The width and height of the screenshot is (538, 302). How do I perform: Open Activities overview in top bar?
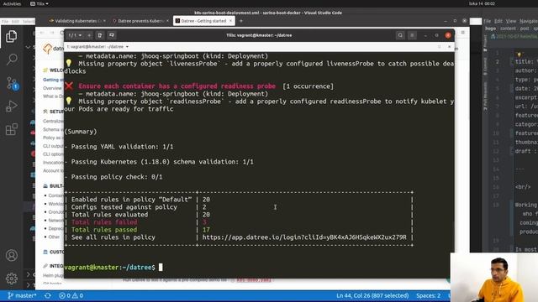click(12, 3)
